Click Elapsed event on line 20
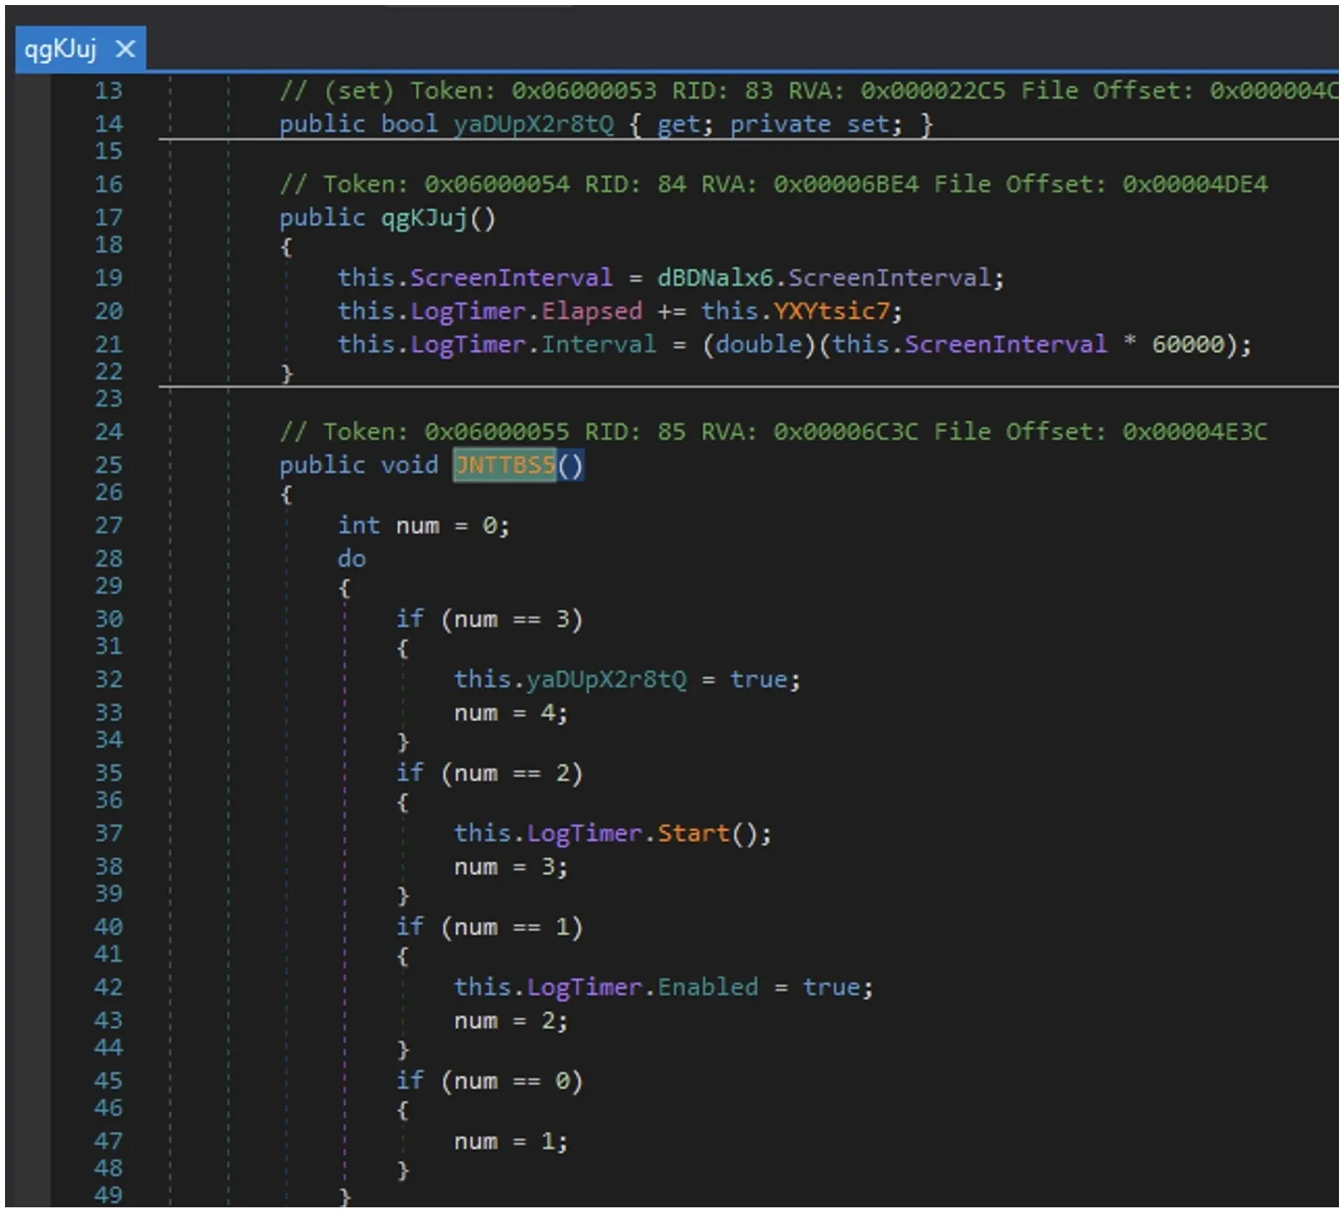Image resolution: width=1344 pixels, height=1214 pixels. [592, 311]
